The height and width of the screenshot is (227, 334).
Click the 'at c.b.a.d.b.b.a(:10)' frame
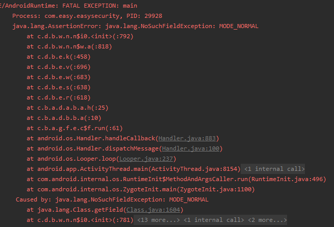[x=64, y=118]
